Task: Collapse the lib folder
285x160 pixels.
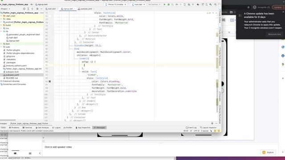Action: 1,32
